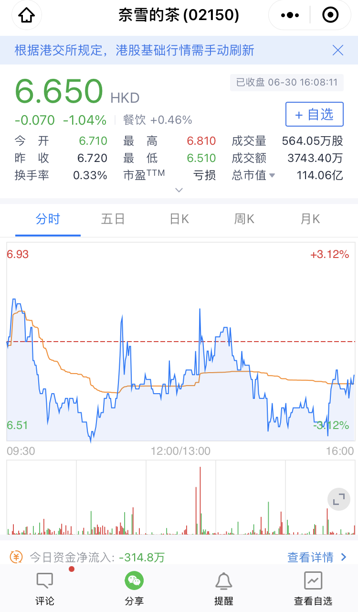Tap the circular close mini-program icon

330,15
